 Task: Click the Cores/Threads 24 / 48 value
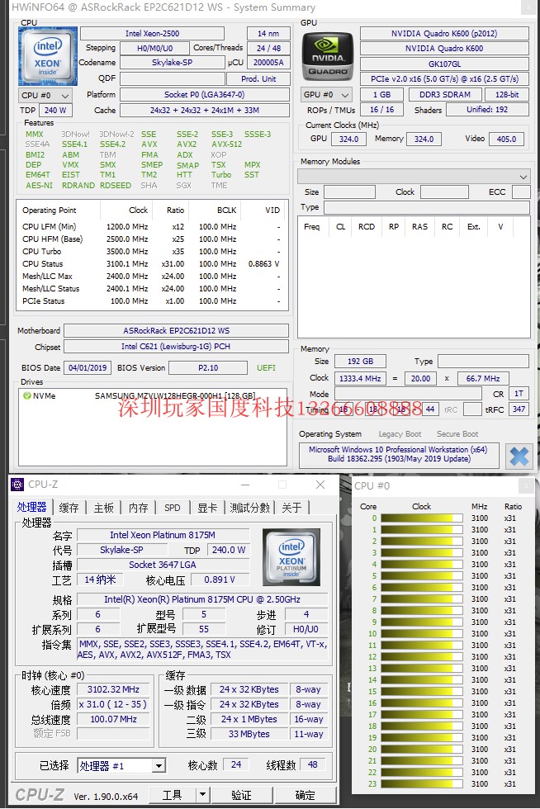point(268,48)
